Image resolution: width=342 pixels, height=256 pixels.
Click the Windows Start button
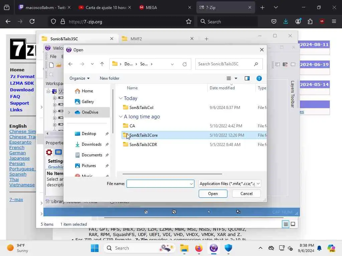tap(95, 248)
